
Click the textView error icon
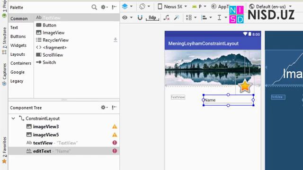point(115,143)
